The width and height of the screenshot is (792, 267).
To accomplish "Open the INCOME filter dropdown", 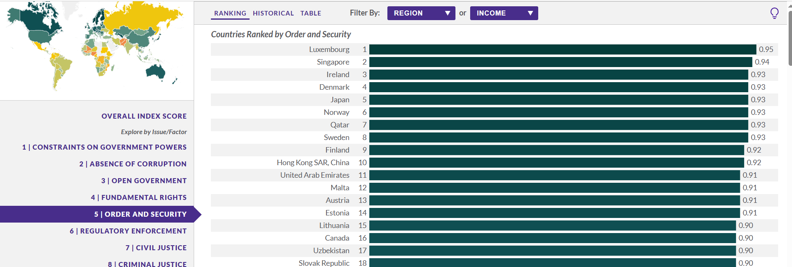I will pos(503,13).
